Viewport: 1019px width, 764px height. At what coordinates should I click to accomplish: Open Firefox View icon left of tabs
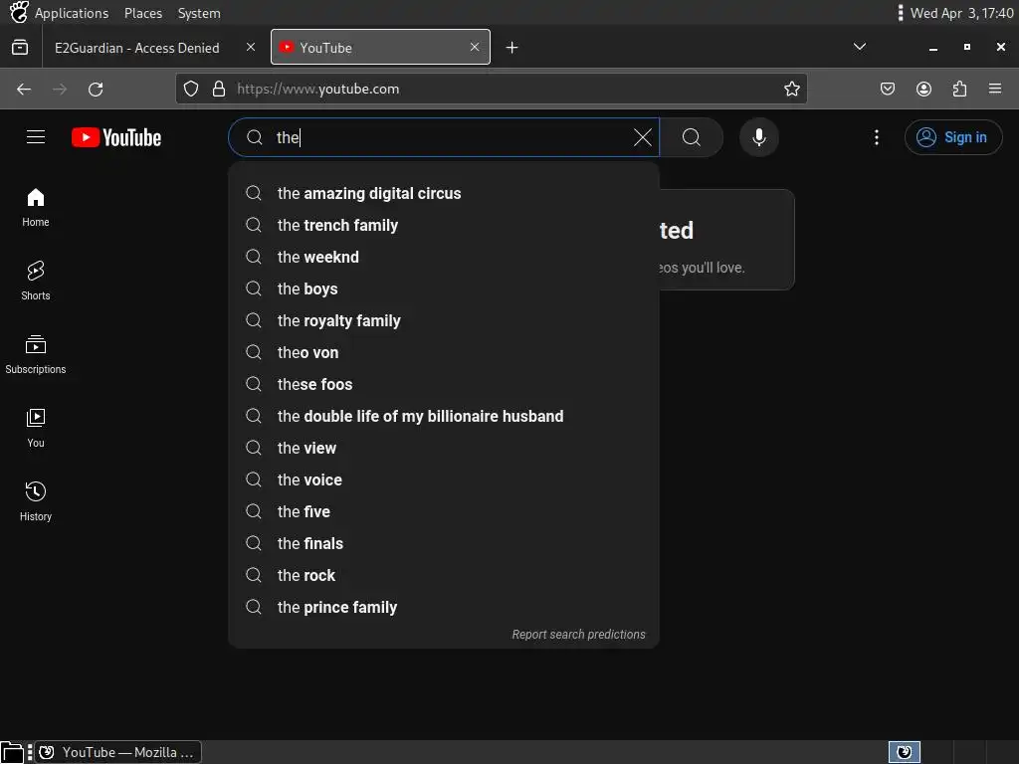tap(20, 48)
